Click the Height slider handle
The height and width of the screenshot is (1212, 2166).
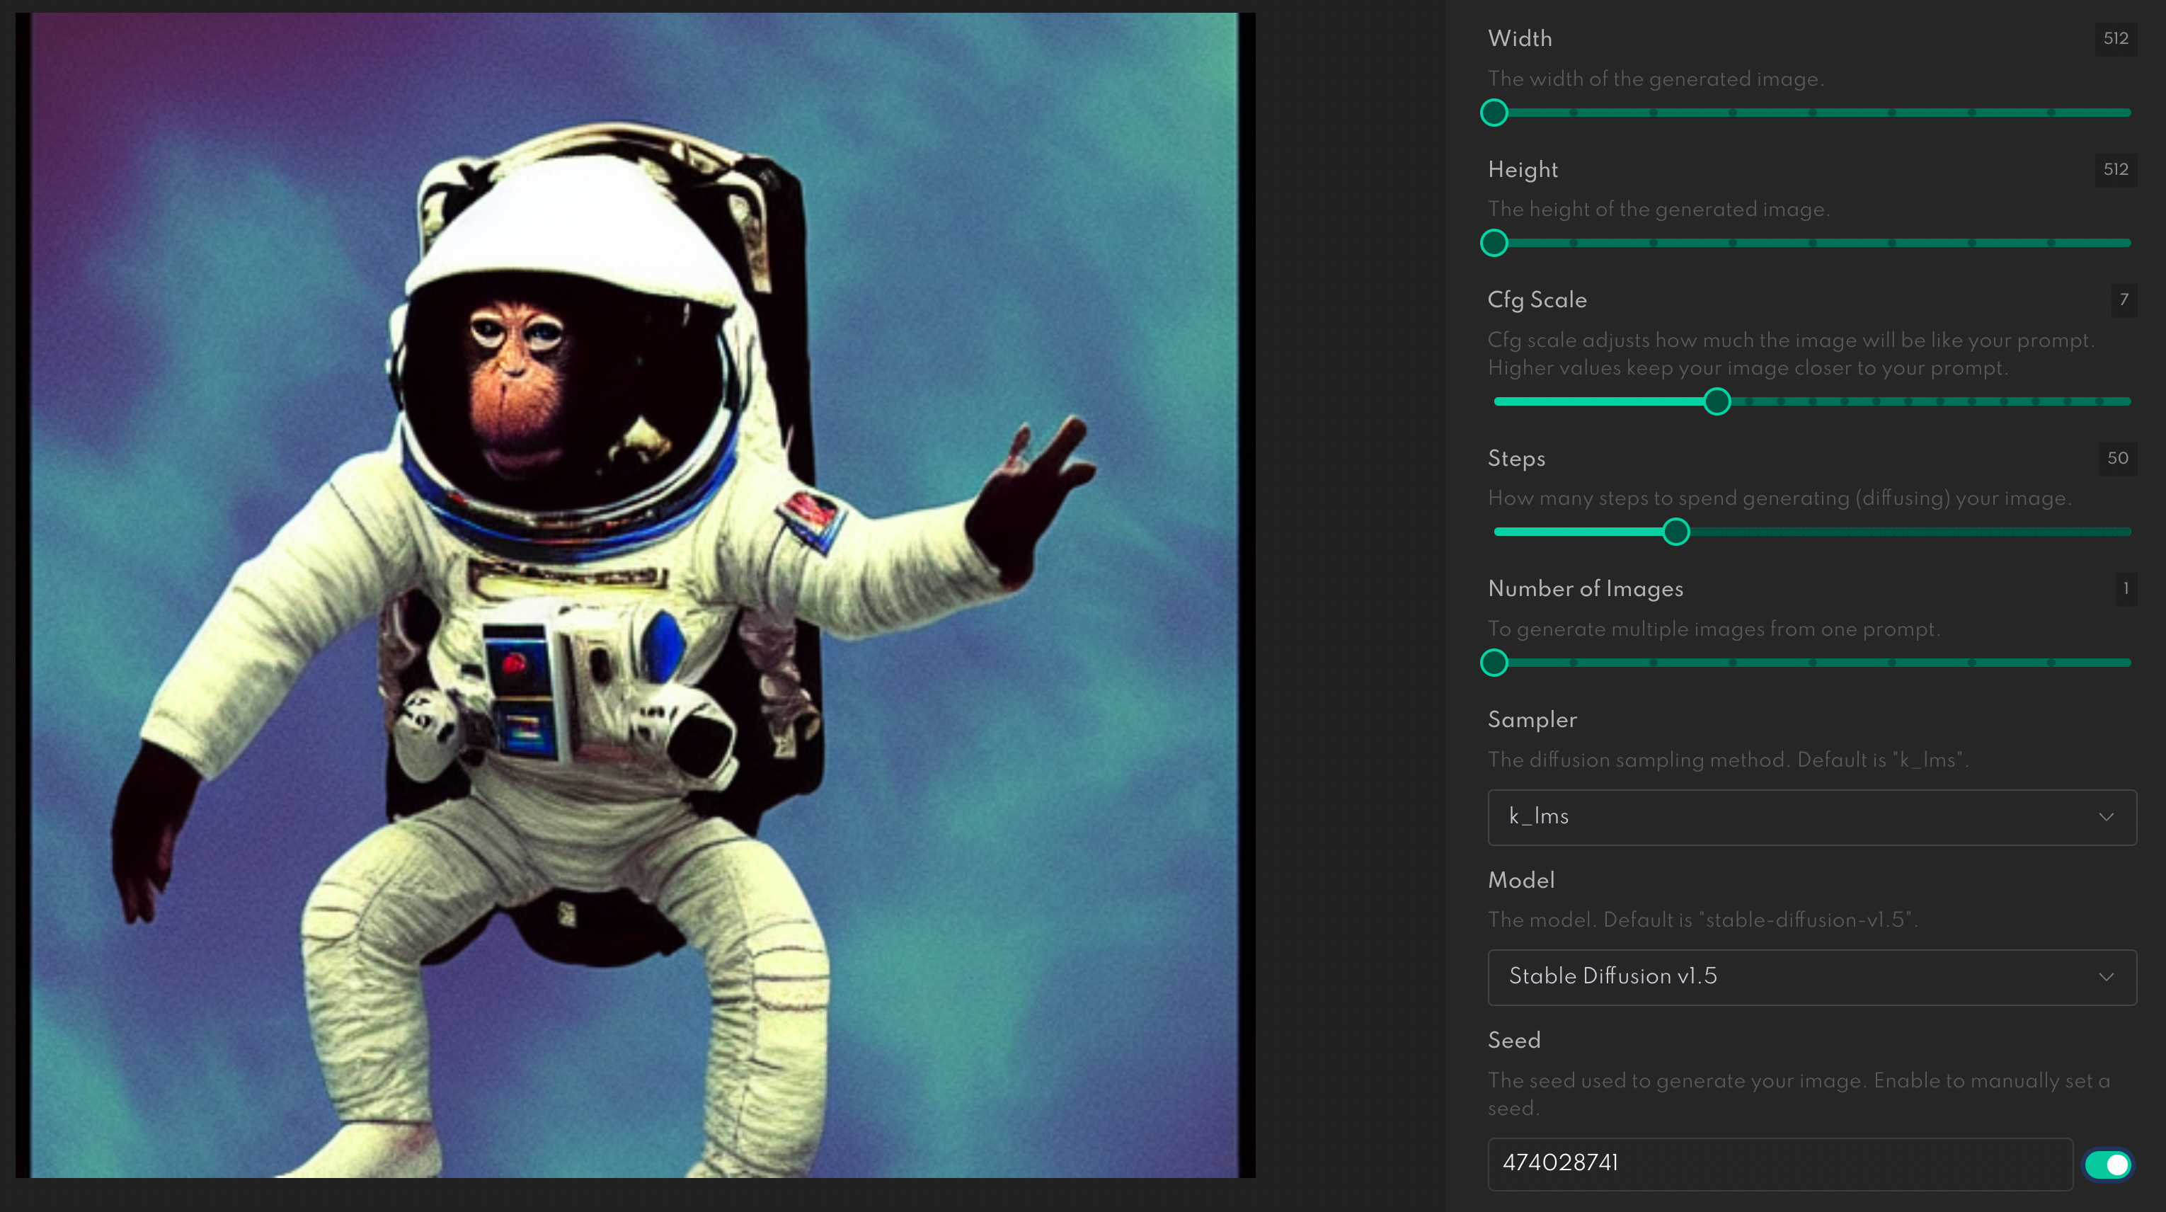tap(1494, 243)
